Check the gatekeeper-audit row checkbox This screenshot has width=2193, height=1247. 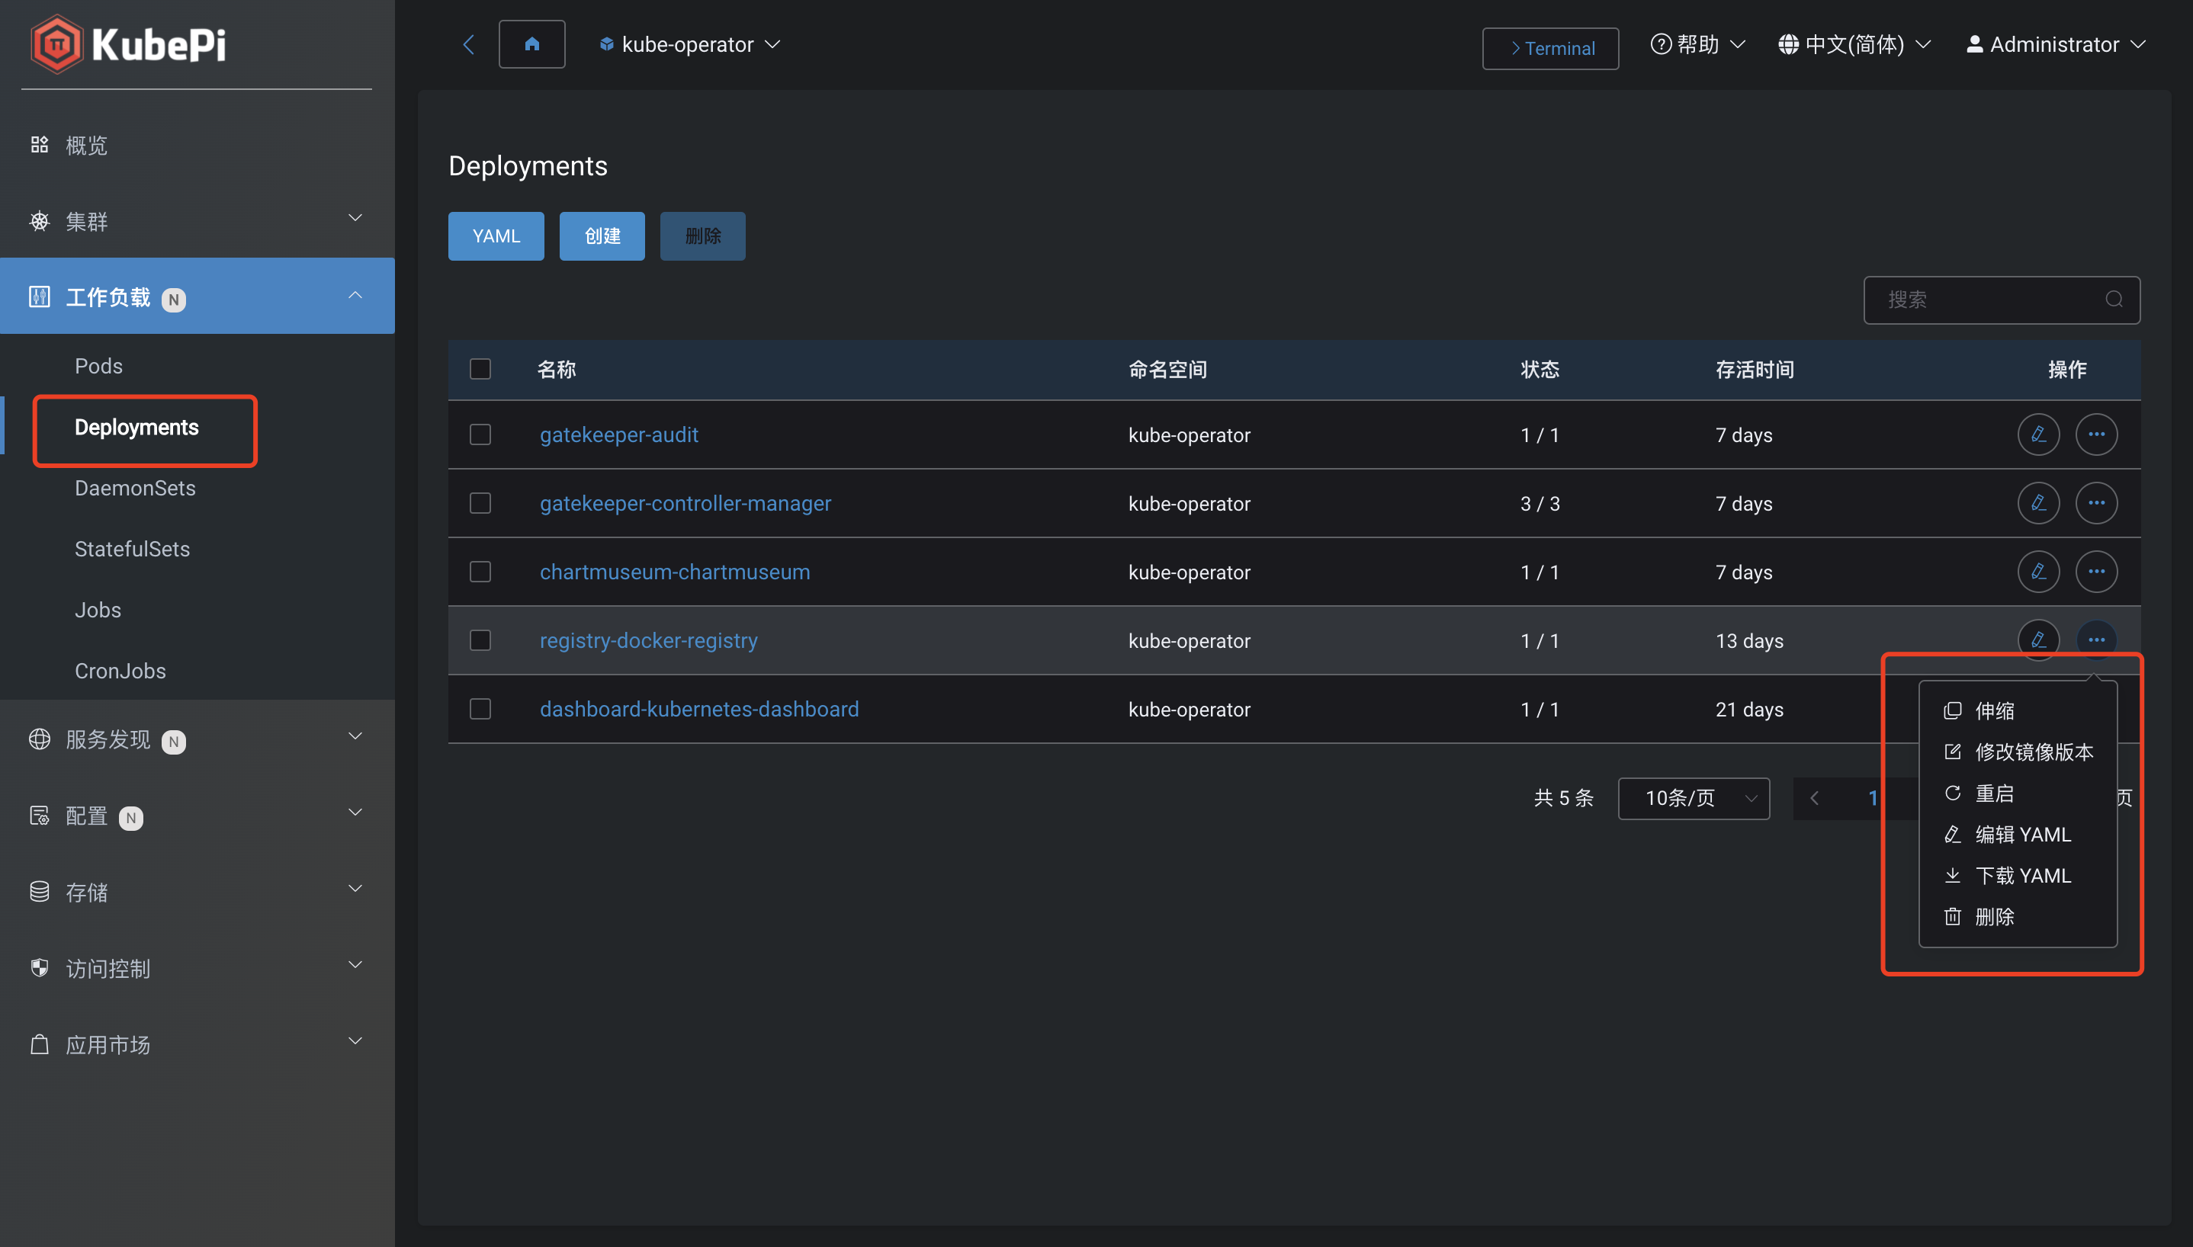(480, 434)
